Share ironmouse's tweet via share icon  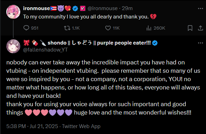[x=200, y=28]
